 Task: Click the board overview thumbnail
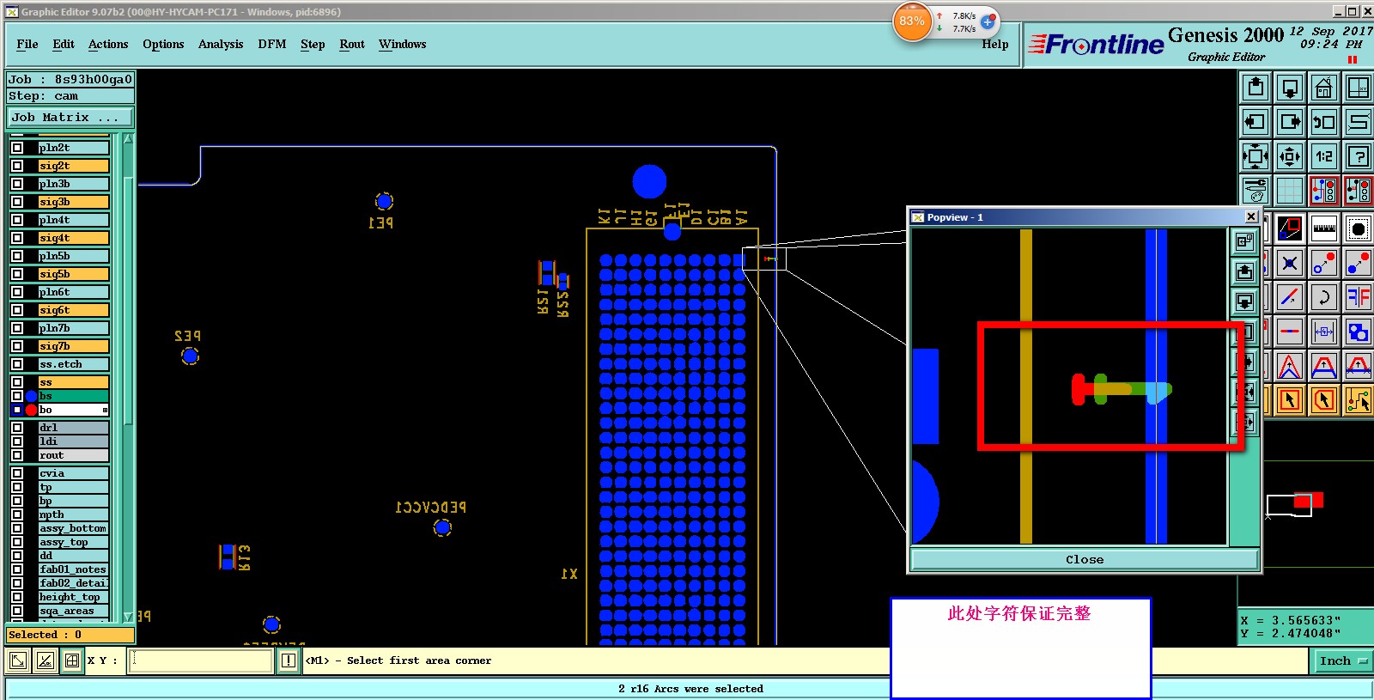(1295, 504)
